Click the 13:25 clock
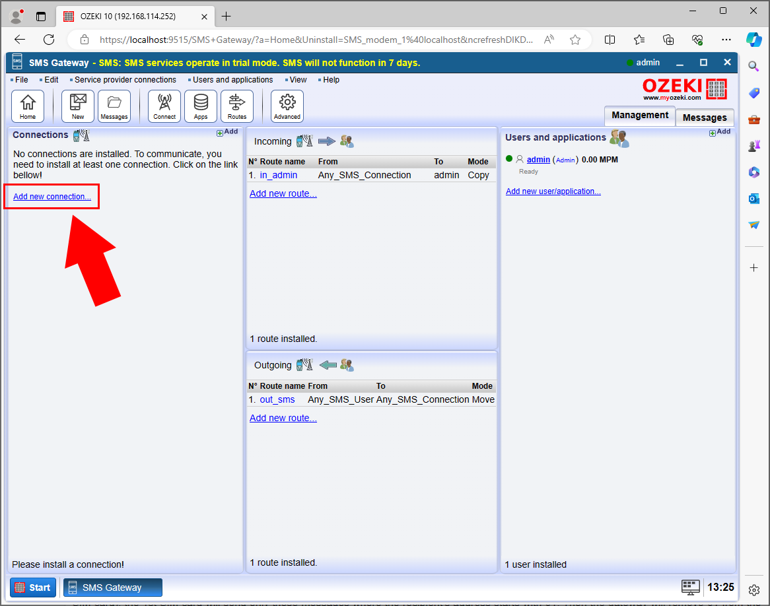 click(720, 588)
